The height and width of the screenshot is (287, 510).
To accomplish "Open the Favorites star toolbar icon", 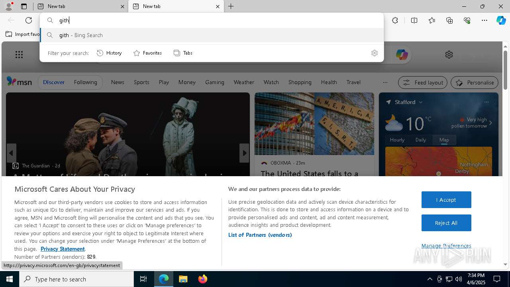I will click(x=432, y=20).
